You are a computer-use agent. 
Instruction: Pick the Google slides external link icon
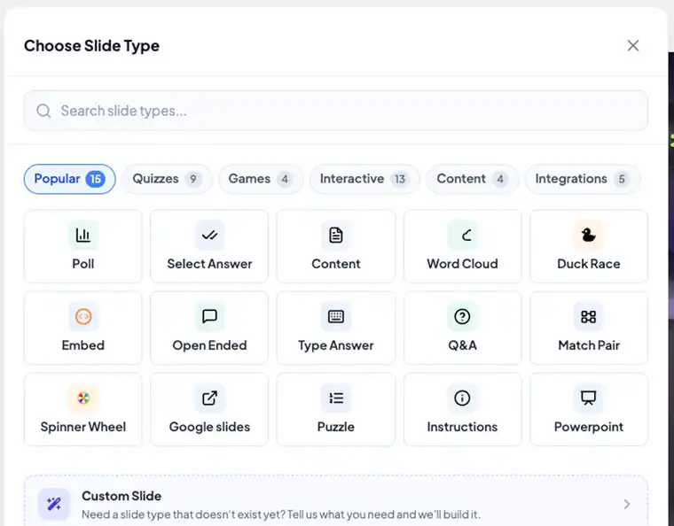tap(210, 398)
